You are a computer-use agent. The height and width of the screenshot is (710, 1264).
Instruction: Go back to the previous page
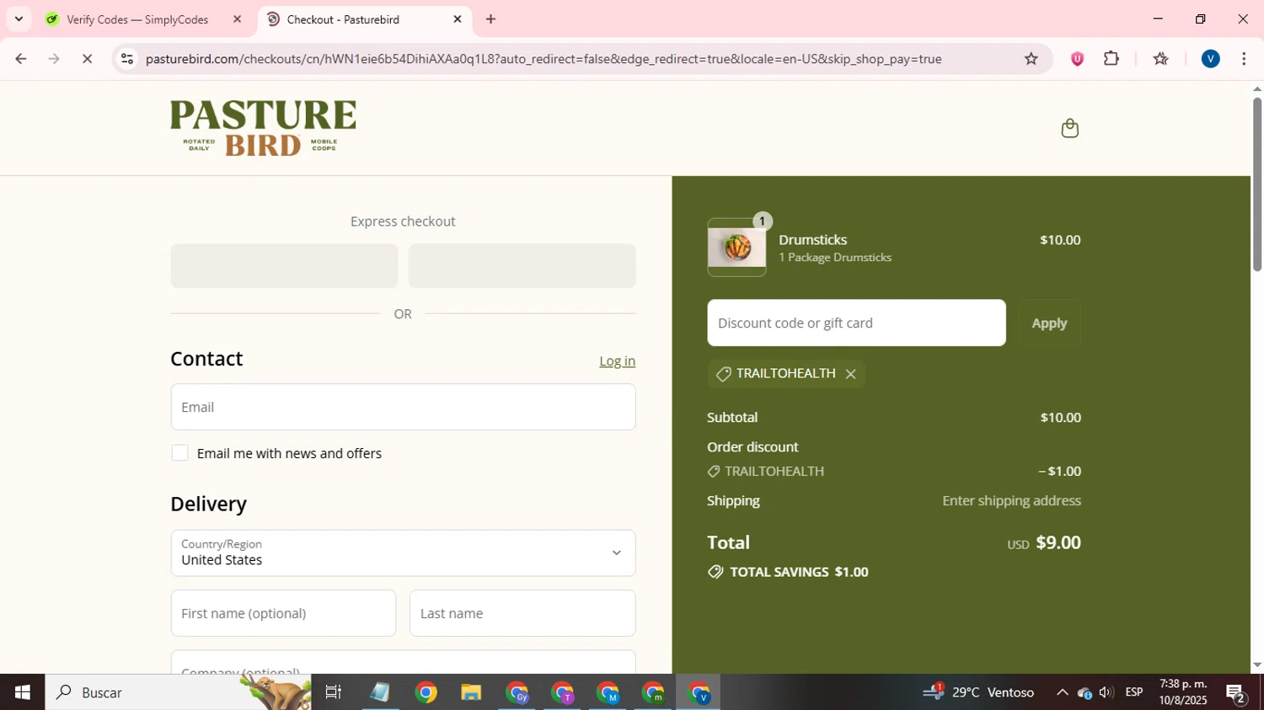[x=20, y=59]
